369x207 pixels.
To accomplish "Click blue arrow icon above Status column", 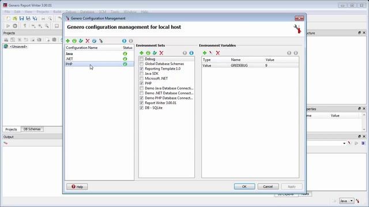I will pyautogui.click(x=125, y=41).
